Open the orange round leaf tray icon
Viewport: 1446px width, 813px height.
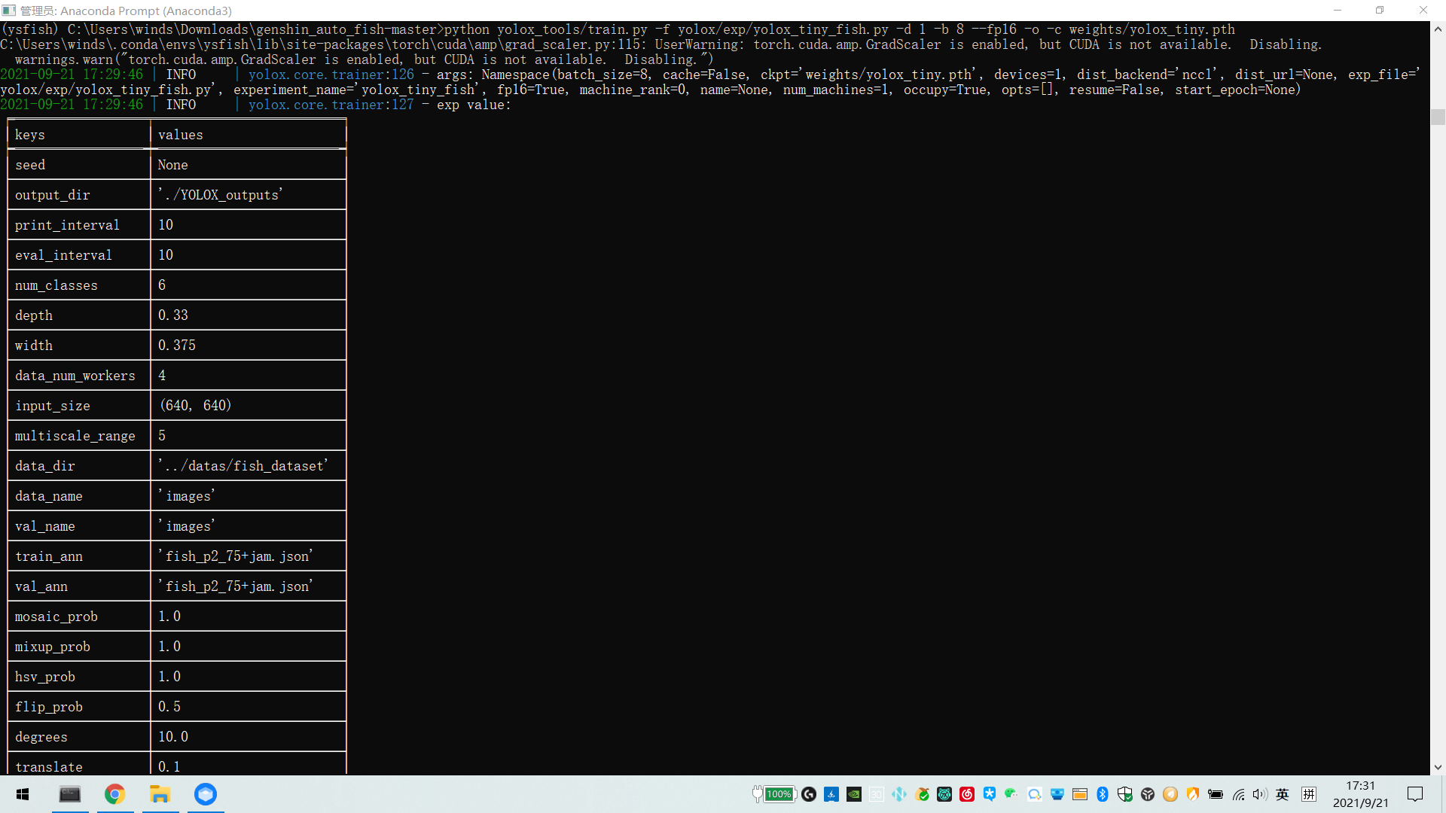point(1170,794)
